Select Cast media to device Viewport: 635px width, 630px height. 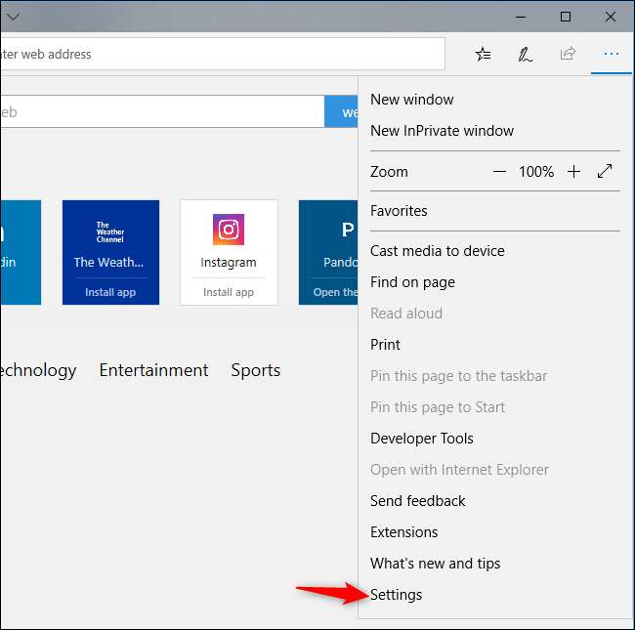click(x=437, y=251)
